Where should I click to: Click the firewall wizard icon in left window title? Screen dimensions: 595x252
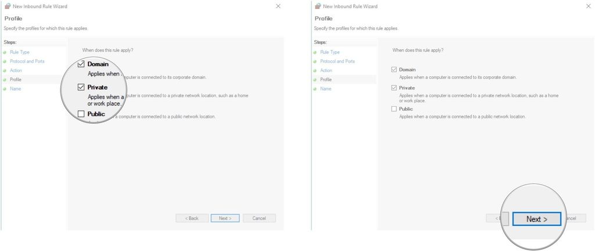click(x=8, y=6)
